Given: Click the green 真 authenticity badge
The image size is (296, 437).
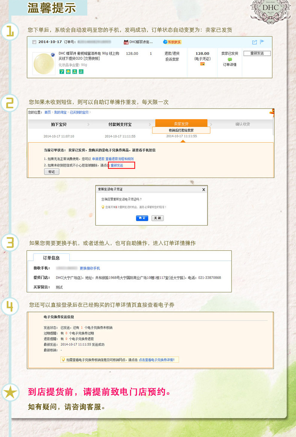Looking at the screenshot, I should point(75,72).
